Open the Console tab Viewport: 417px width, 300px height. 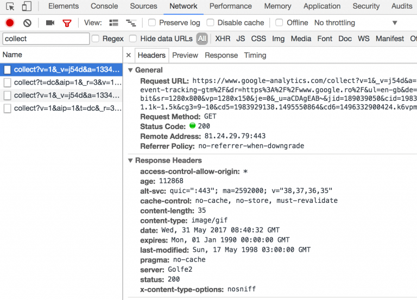(104, 7)
